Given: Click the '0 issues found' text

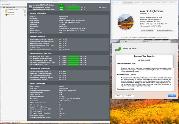Looking at the screenshot, I should [71, 5].
